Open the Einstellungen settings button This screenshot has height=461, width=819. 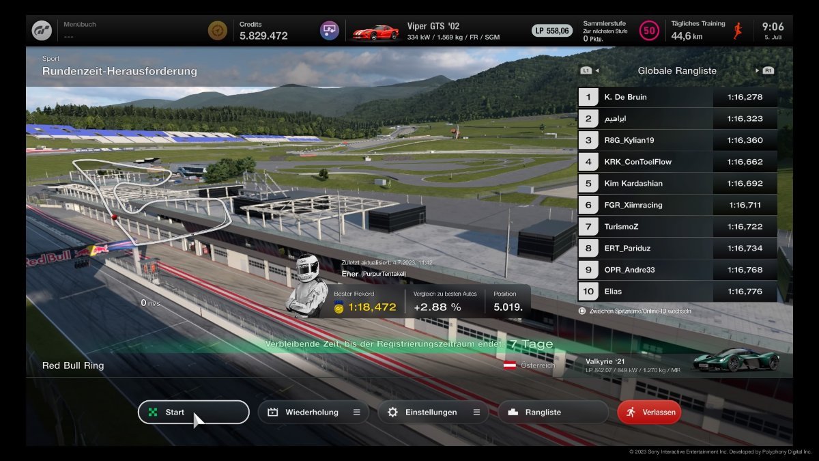click(433, 413)
